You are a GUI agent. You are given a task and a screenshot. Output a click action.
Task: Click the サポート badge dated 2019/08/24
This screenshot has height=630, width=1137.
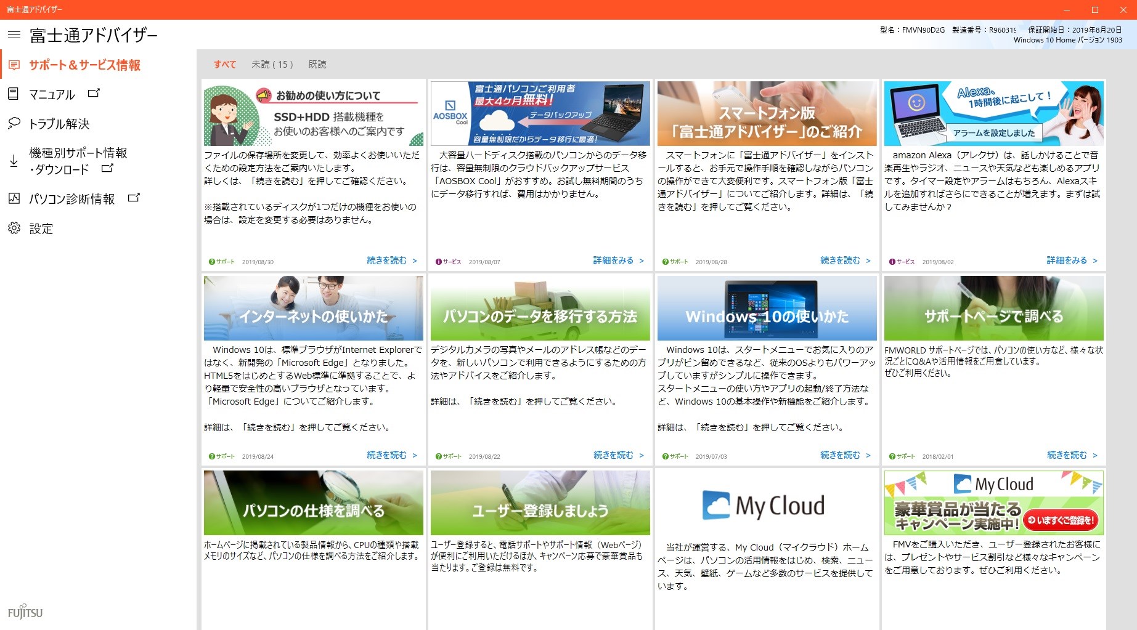coord(222,456)
